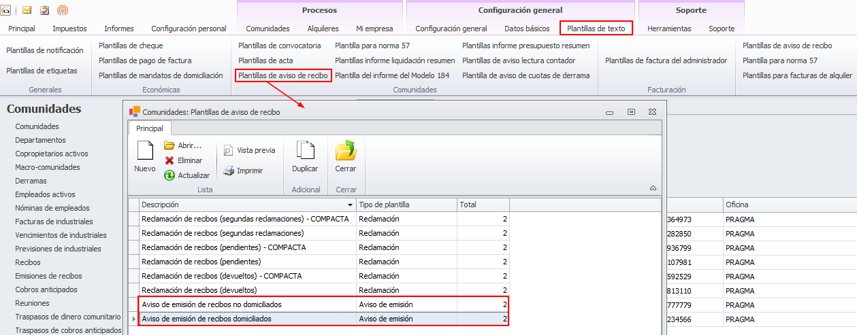Open Plantilla de aviso de cuotas de derrama
This screenshot has height=335, width=857.
(x=526, y=75)
